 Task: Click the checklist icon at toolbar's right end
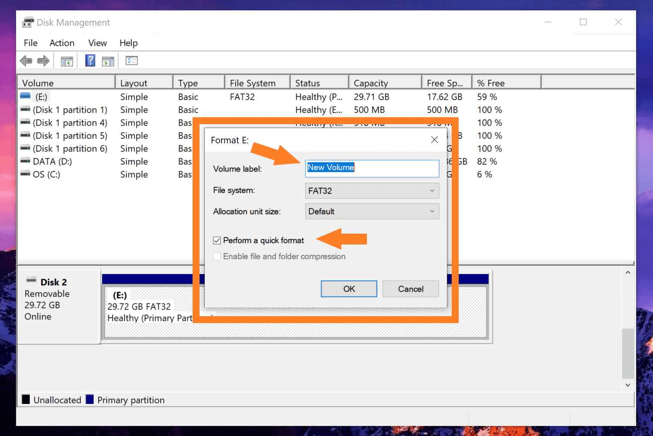click(x=131, y=60)
